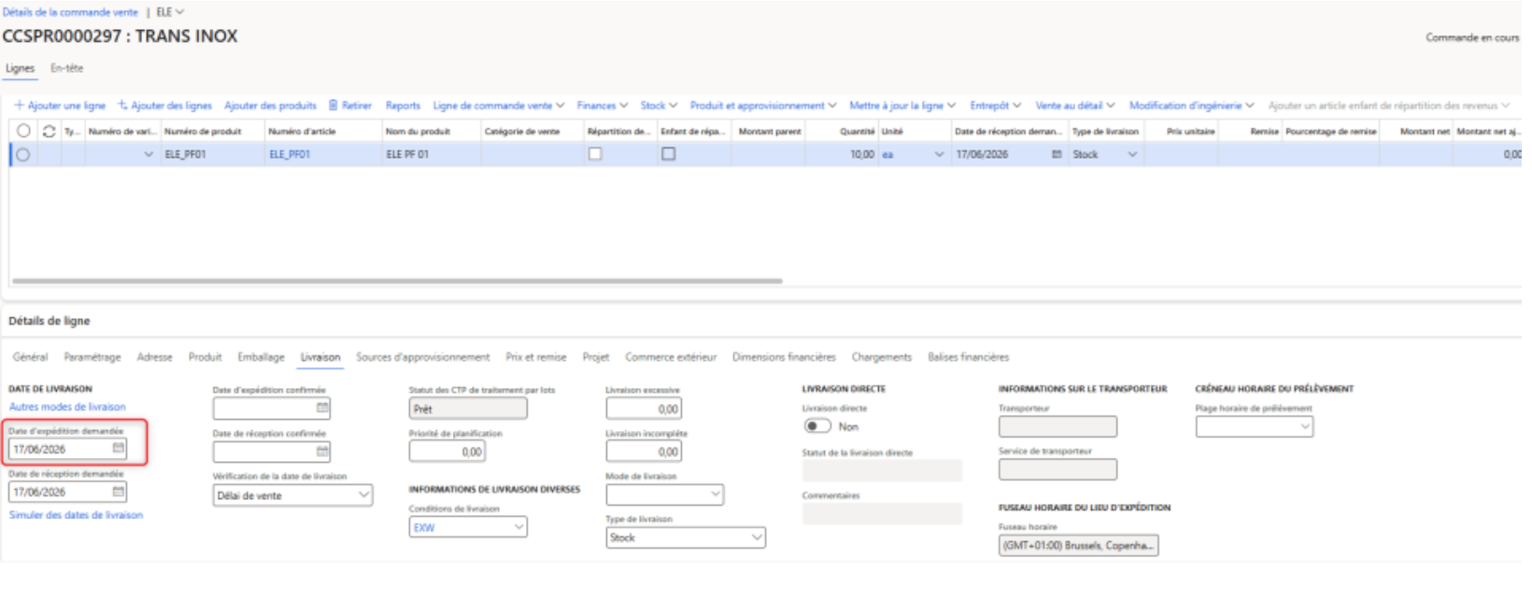The image size is (1532, 599).
Task: Click the refresh icon in the grid header
Action: (x=50, y=132)
